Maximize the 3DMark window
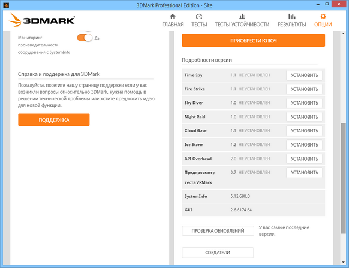This screenshot has height=268, width=349. tap(327, 4)
